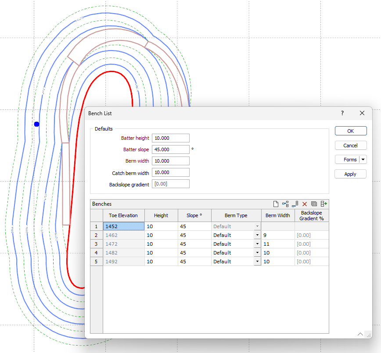Open Berm Type dropdown for row 2
The image size is (381, 353).
257,235
